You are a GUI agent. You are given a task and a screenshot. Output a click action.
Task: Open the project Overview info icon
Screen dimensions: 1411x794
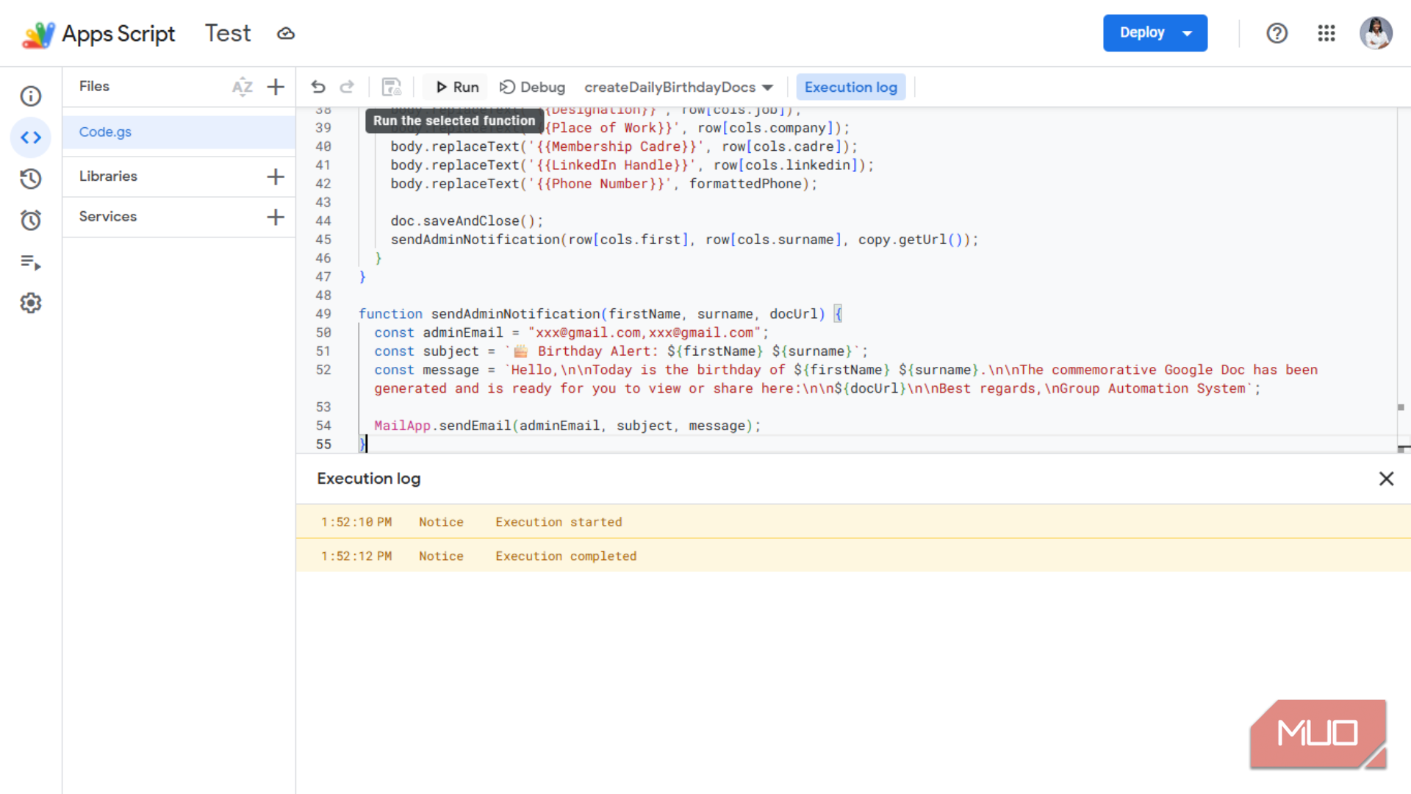(x=31, y=96)
